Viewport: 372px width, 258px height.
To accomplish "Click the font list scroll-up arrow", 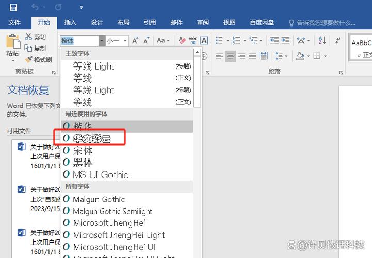I will pos(198,52).
